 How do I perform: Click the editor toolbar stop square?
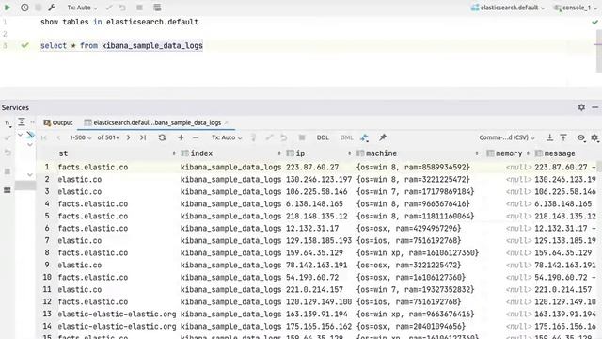tap(139, 8)
